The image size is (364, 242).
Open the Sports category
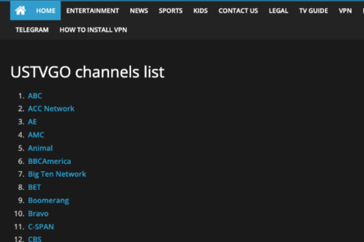pyautogui.click(x=171, y=11)
